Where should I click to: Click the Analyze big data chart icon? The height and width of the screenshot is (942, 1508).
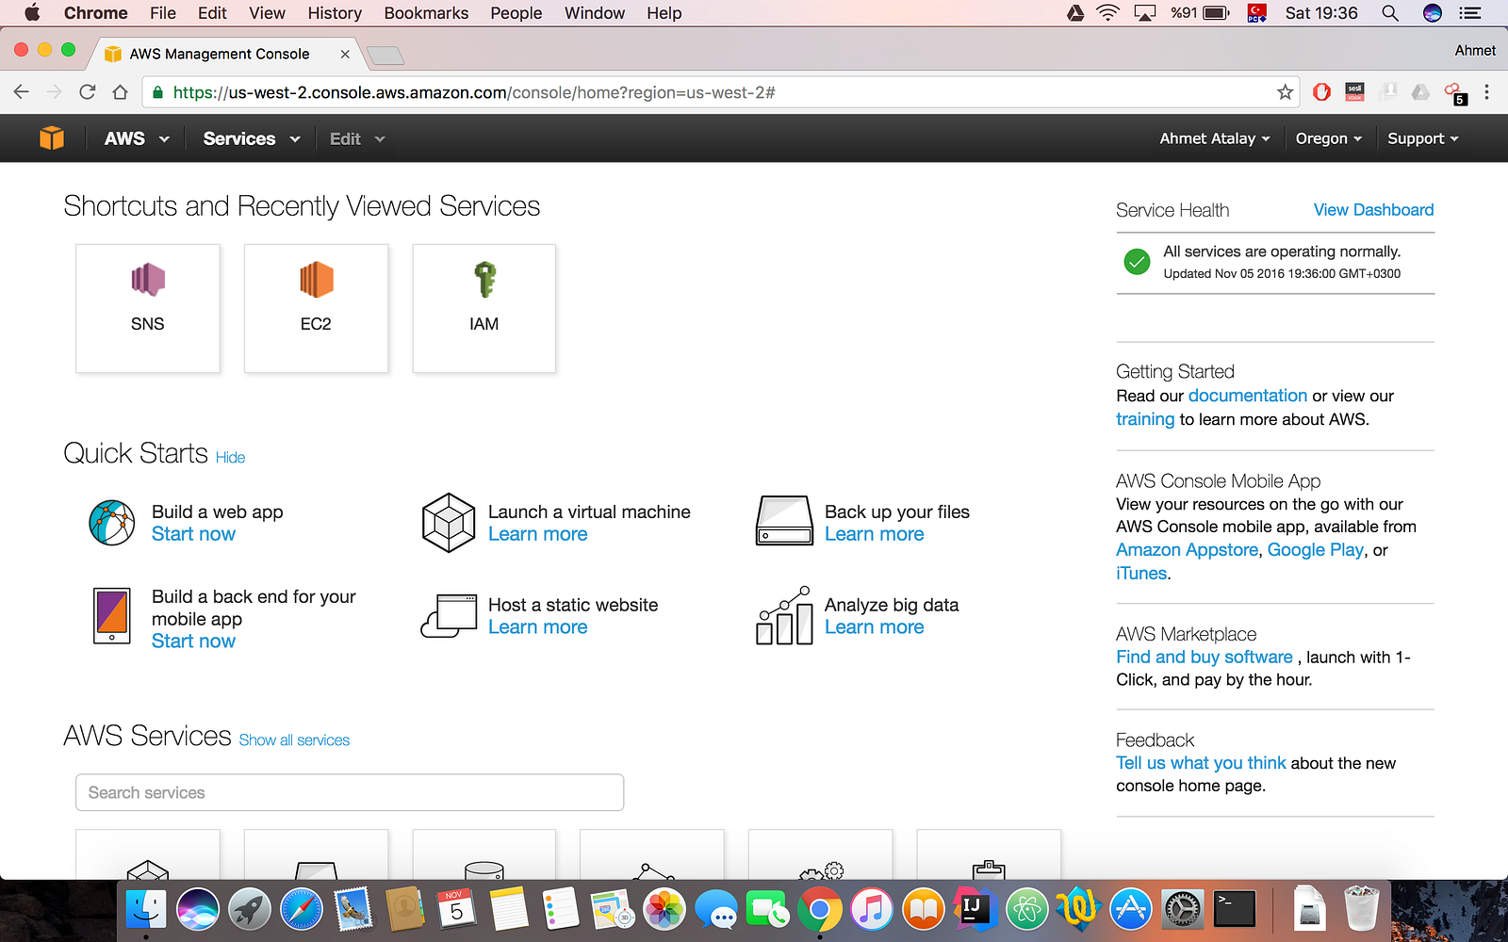(x=784, y=615)
